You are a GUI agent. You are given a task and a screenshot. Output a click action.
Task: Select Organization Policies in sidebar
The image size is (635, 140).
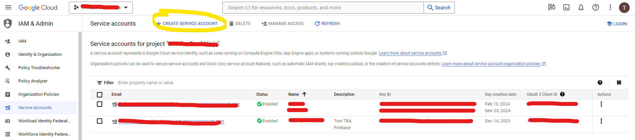(x=38, y=94)
